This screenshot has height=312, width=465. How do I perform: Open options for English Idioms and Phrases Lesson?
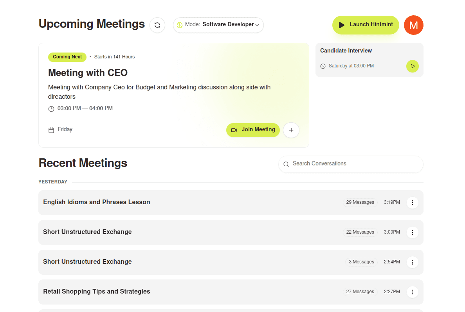[x=412, y=203]
